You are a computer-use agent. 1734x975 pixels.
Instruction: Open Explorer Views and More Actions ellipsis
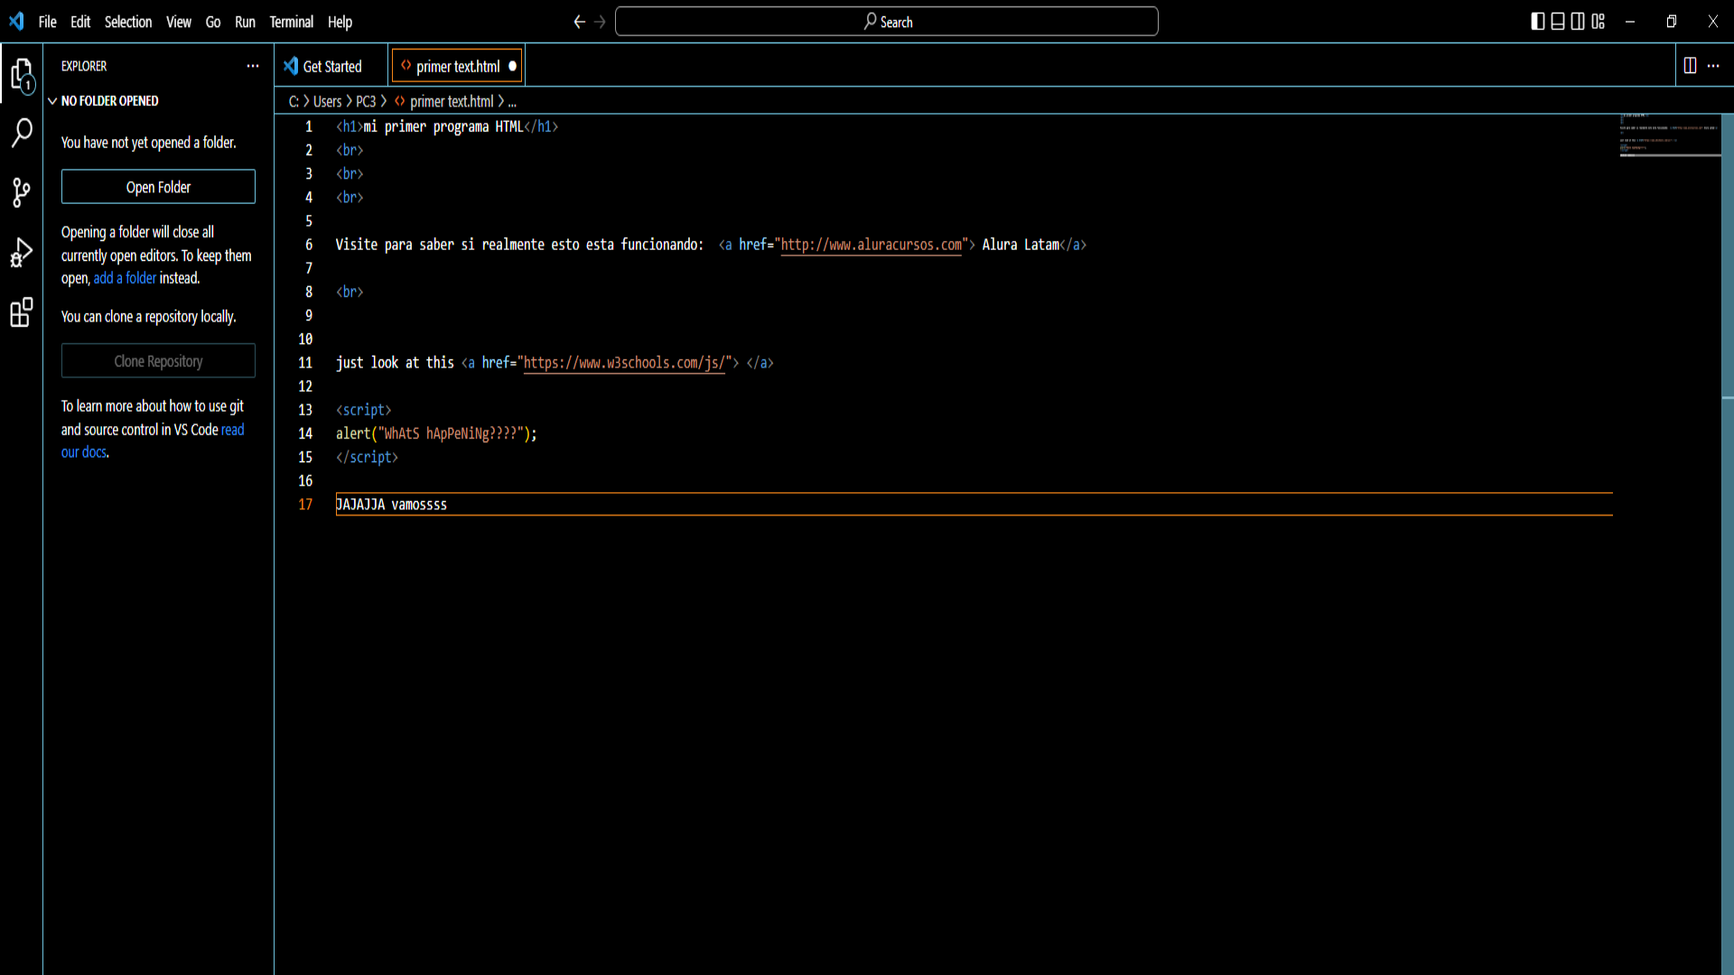click(x=253, y=66)
